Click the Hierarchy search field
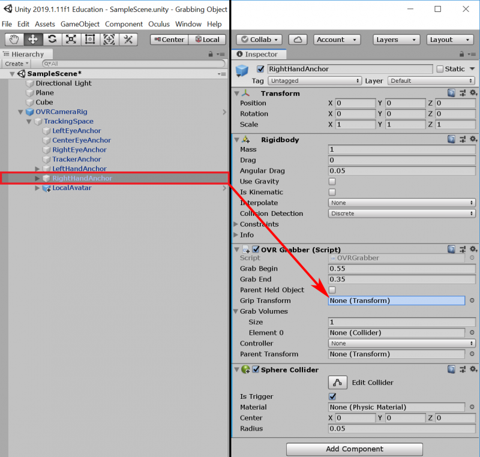Screen dimensions: 480x457 pyautogui.click(x=133, y=64)
